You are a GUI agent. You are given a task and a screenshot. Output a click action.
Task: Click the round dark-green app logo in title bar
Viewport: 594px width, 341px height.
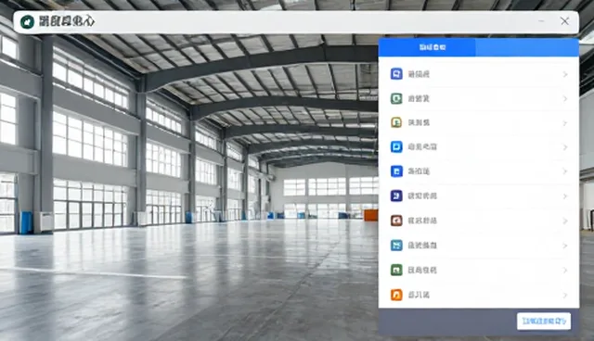[x=27, y=22]
